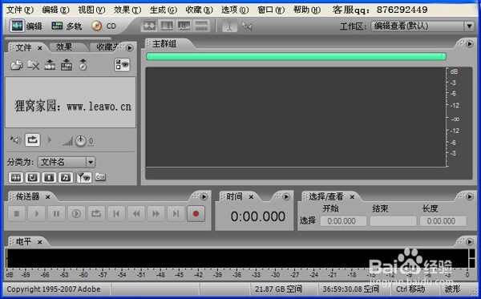
Task: Click the files panel auto-play arrow
Action: pyautogui.click(x=50, y=140)
